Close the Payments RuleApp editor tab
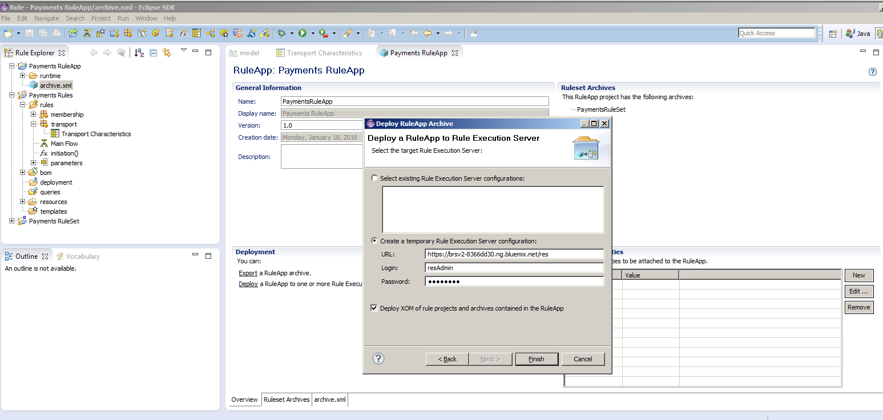 455,53
